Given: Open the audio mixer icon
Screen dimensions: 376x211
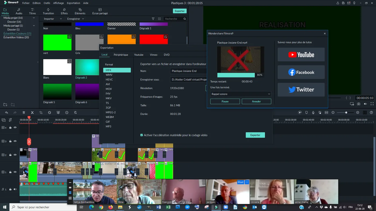Looking at the screenshot, I should point(320,113).
